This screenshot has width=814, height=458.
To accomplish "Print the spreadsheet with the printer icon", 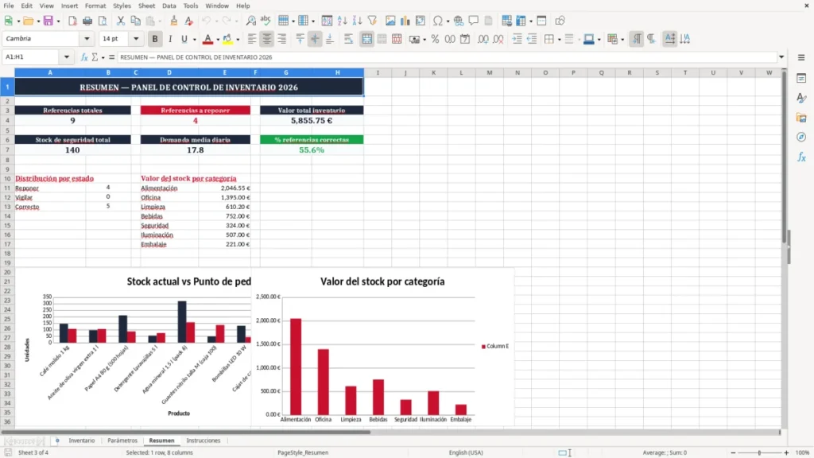I will [x=87, y=21].
